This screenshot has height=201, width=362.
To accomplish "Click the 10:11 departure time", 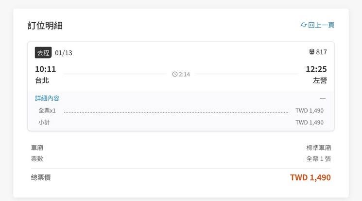I will pos(45,69).
